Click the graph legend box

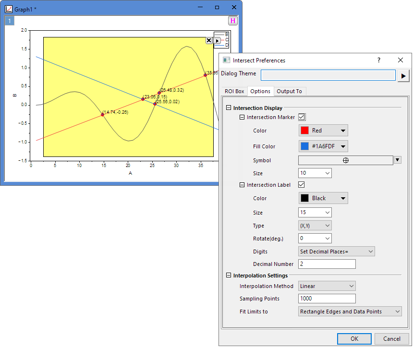click(222, 40)
